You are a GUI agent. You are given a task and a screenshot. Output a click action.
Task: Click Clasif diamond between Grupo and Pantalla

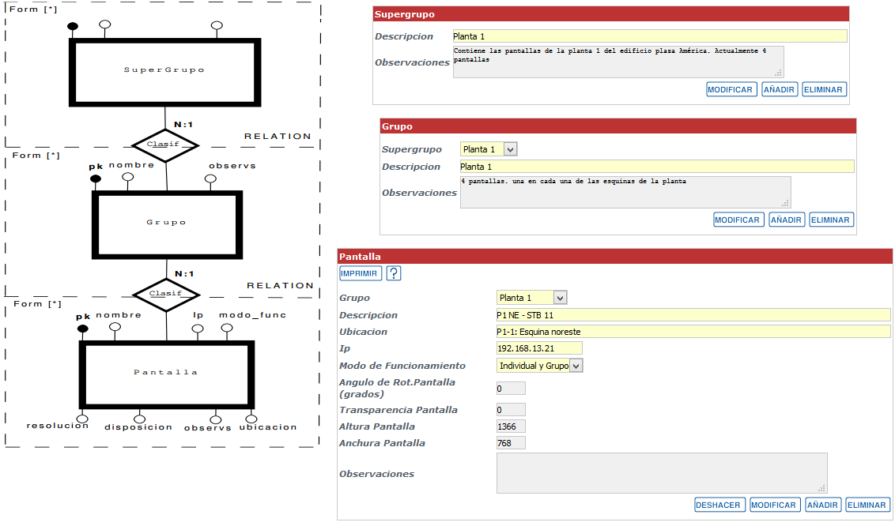click(166, 295)
